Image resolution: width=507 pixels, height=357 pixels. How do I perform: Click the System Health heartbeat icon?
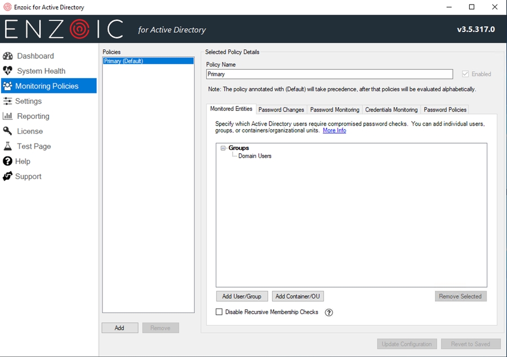[8, 71]
